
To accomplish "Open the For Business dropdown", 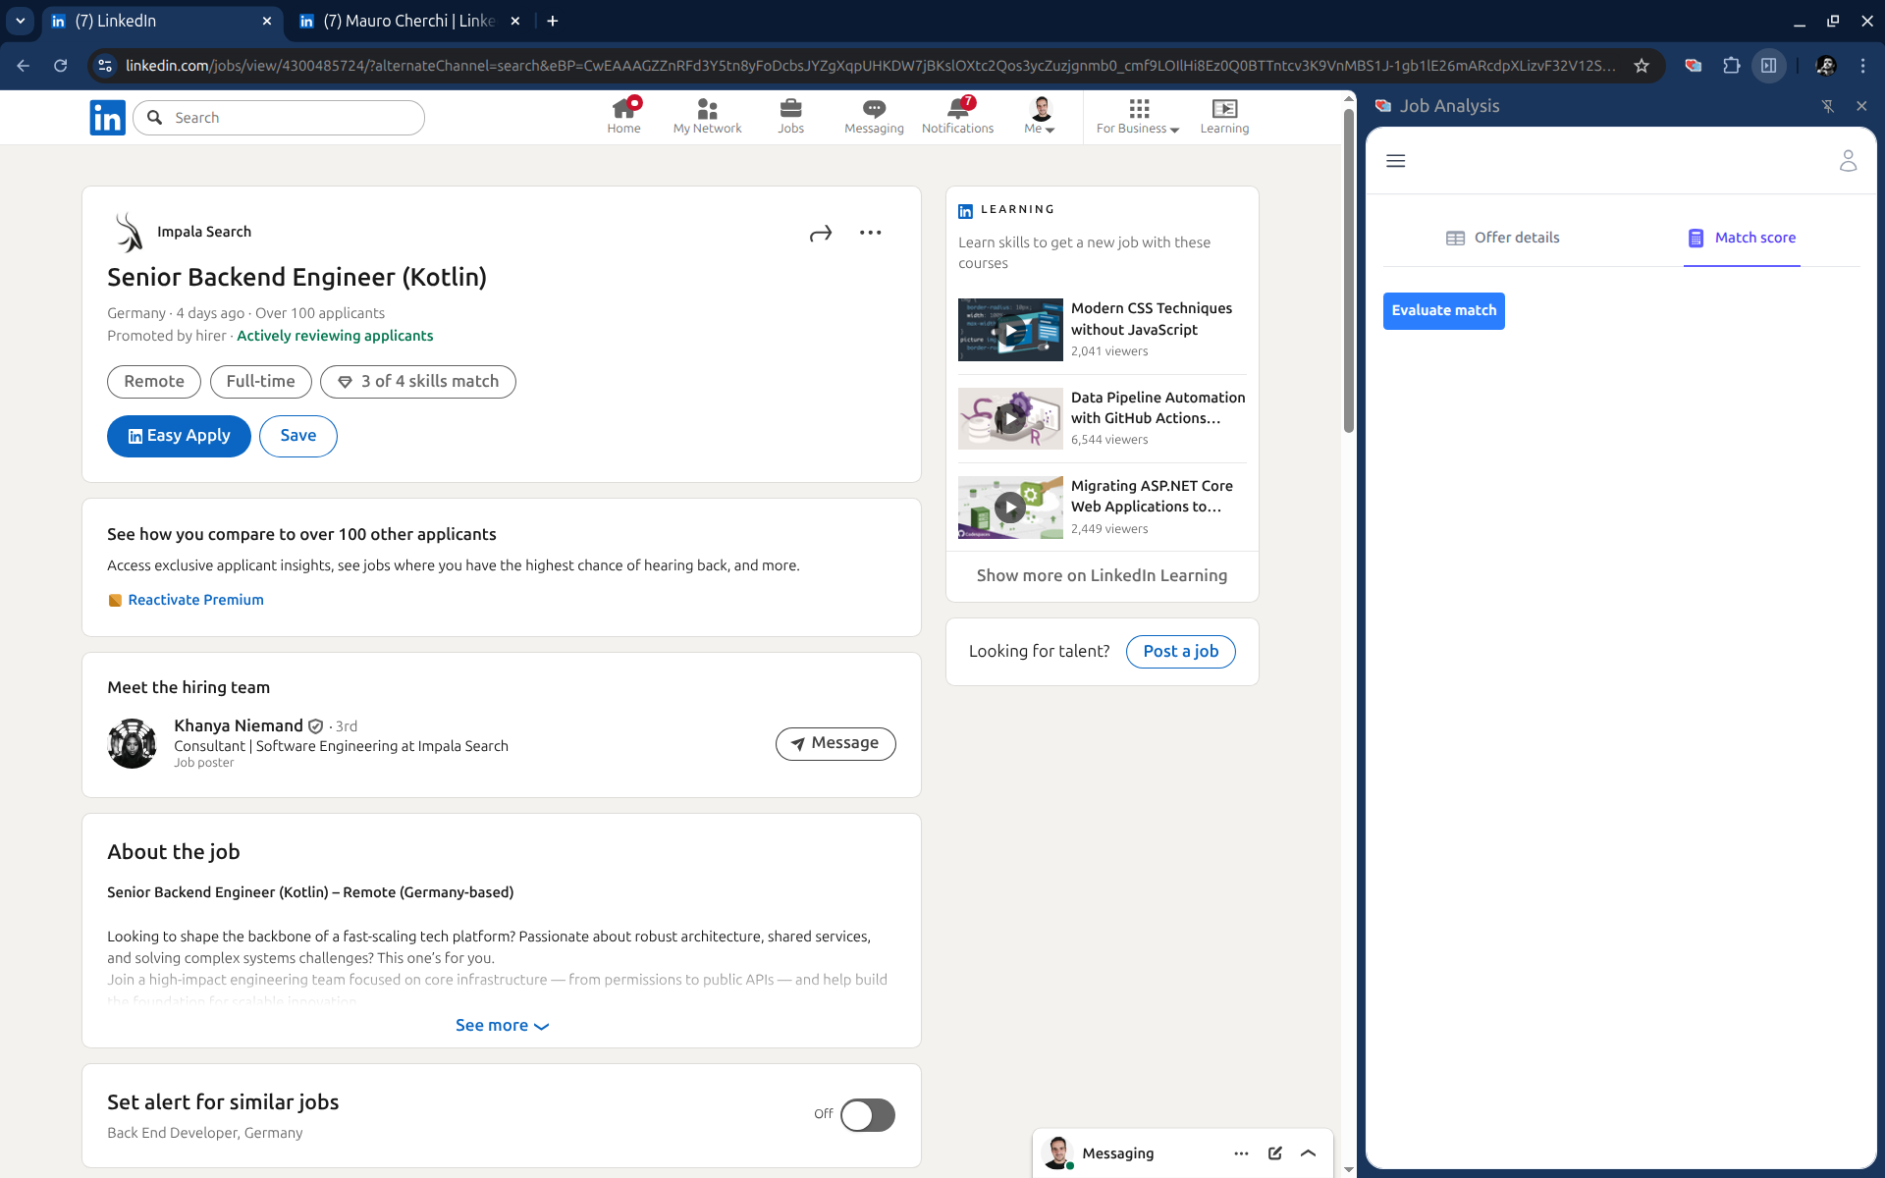I will [x=1137, y=116].
